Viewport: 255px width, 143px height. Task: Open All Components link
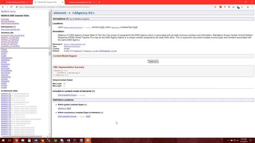point(8,21)
